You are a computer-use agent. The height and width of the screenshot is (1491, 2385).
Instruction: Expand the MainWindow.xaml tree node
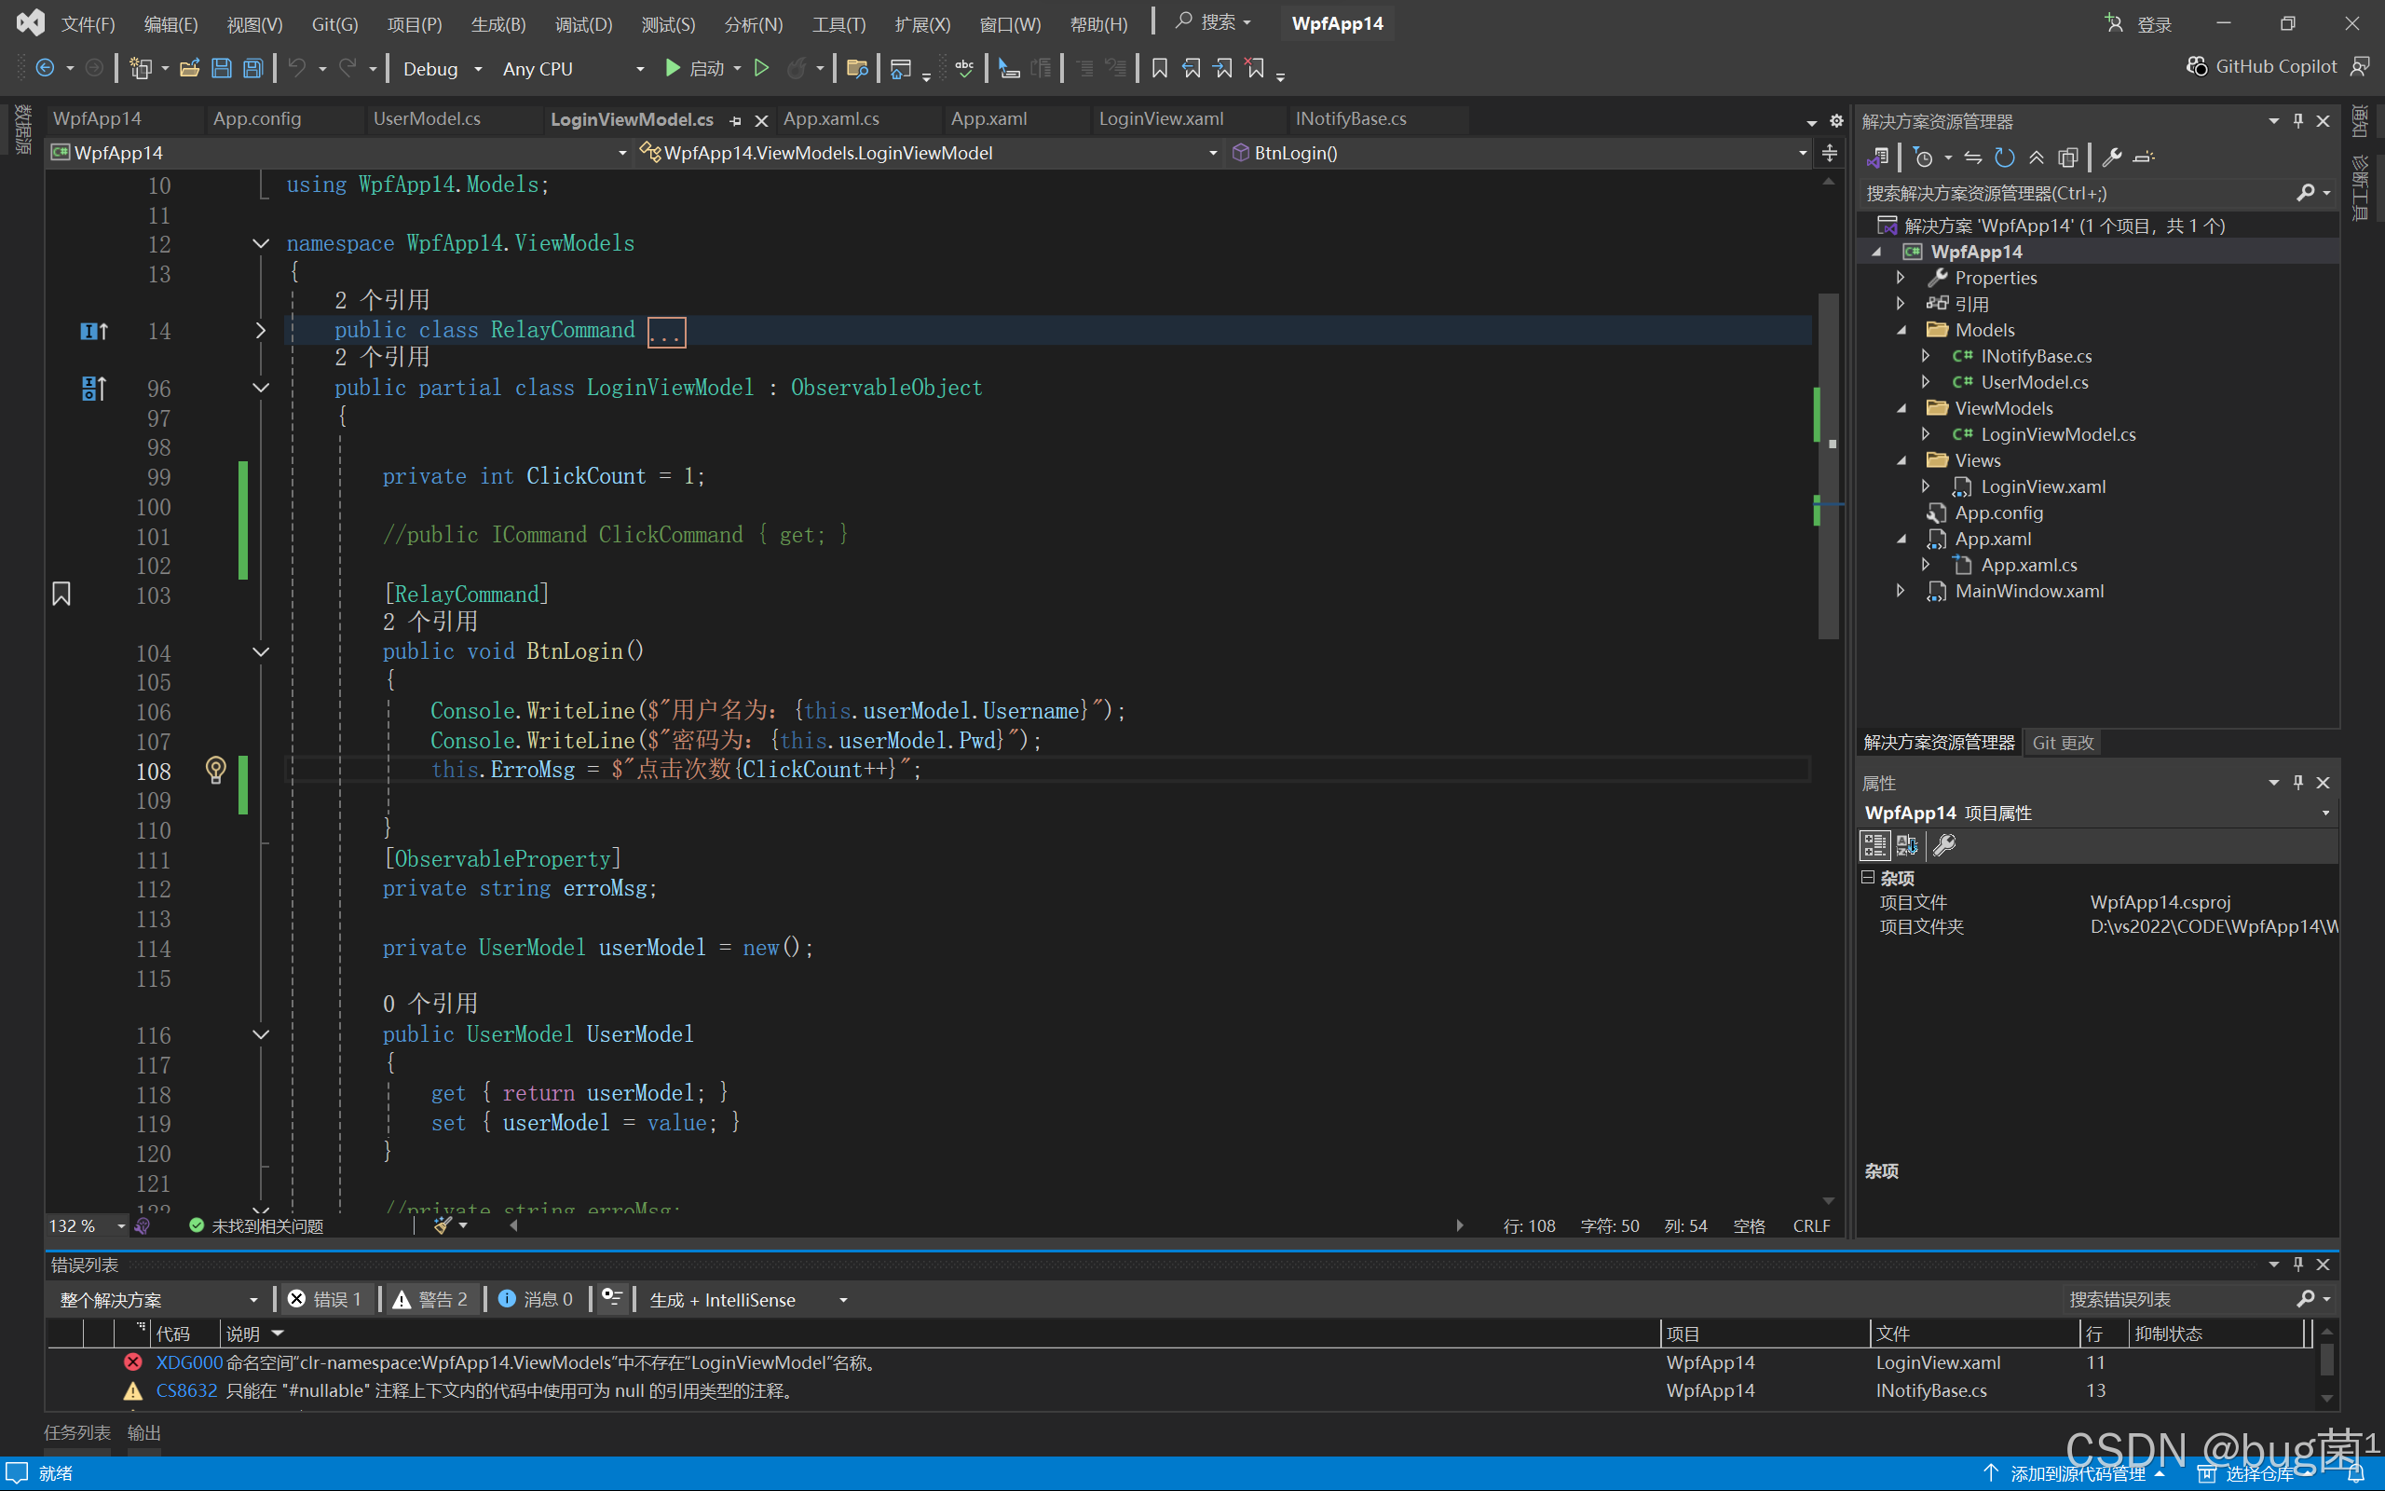coord(1901,591)
